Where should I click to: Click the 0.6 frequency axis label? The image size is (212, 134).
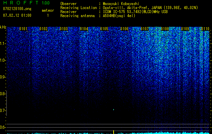pos(2,127)
